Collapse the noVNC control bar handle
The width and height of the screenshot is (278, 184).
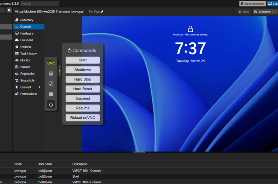pos(60,71)
